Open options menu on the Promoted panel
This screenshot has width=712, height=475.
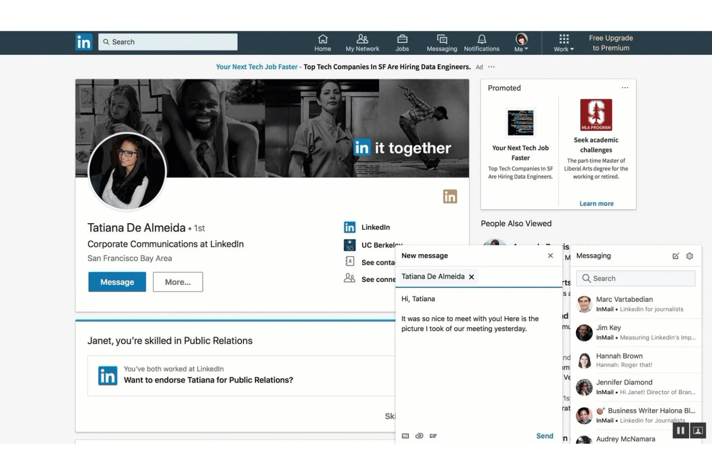point(625,87)
